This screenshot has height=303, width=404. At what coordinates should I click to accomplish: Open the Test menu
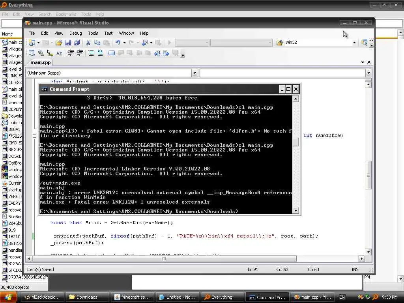tap(108, 33)
